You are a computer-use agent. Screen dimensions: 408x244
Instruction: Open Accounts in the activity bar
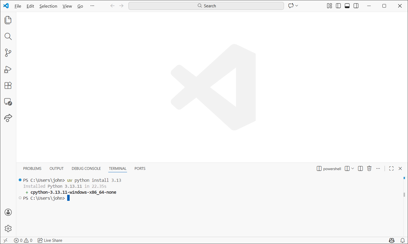coord(8,212)
